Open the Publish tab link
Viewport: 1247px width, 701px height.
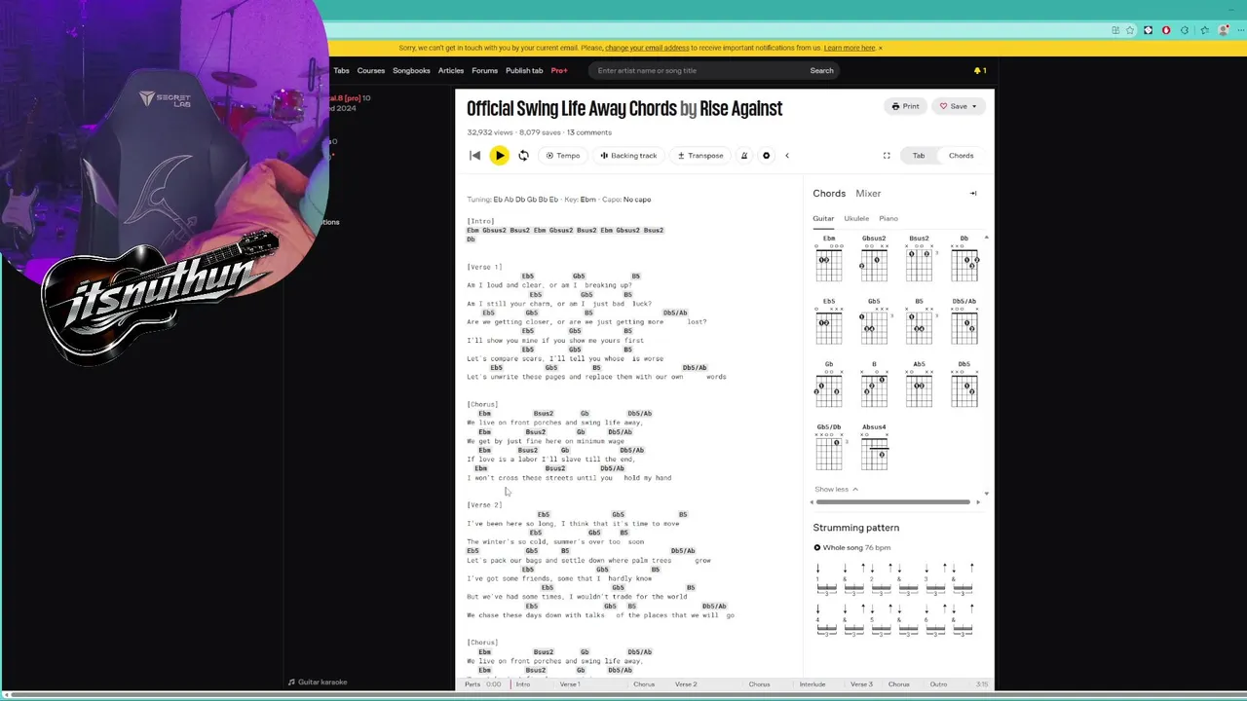click(x=524, y=70)
